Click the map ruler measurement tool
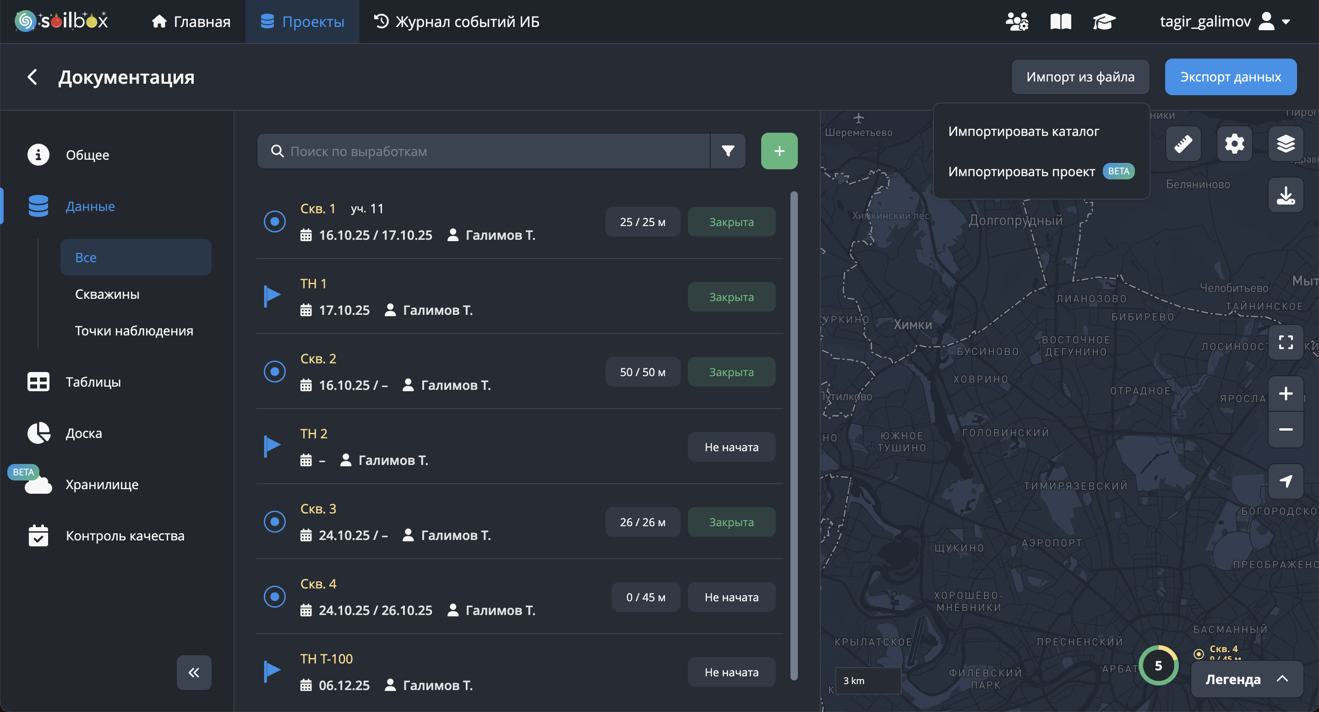The height and width of the screenshot is (712, 1319). (x=1183, y=144)
